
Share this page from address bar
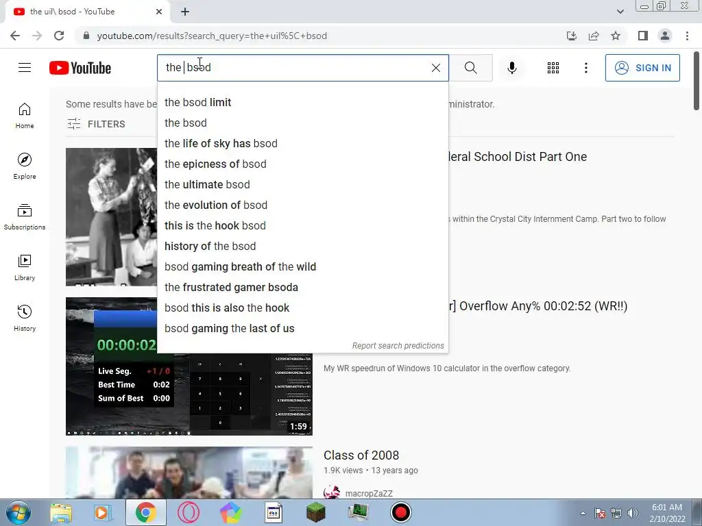tap(594, 36)
